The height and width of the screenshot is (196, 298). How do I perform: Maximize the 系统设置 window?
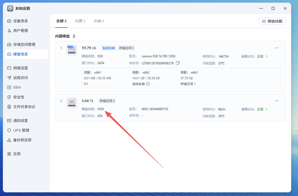273,8
